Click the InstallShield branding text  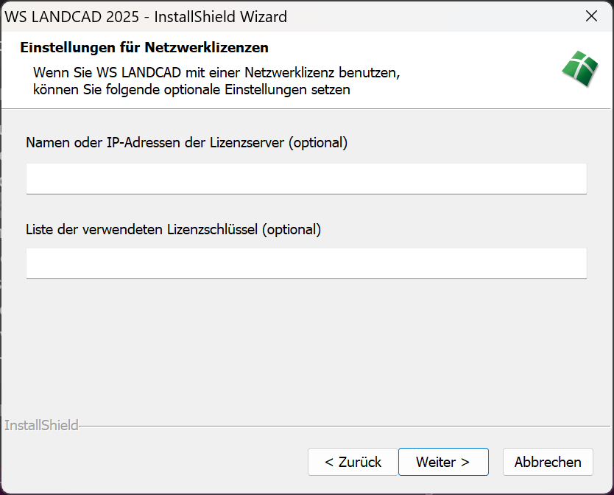click(41, 426)
